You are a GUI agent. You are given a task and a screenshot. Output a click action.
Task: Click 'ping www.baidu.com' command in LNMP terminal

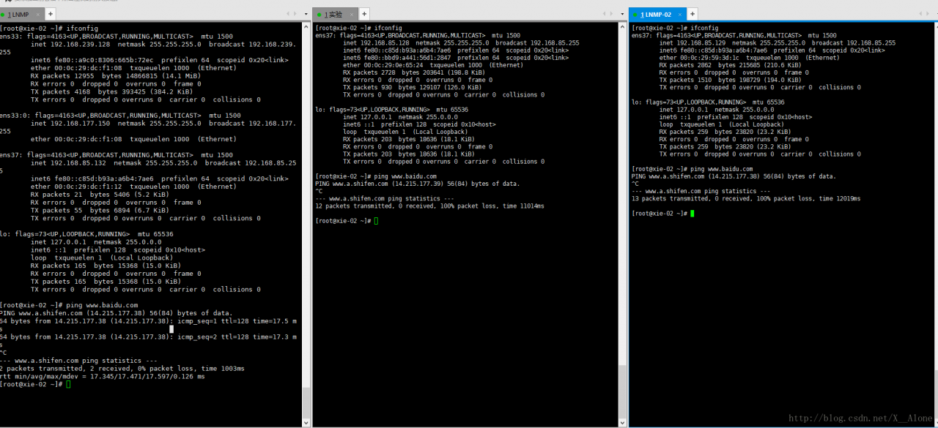pos(102,305)
